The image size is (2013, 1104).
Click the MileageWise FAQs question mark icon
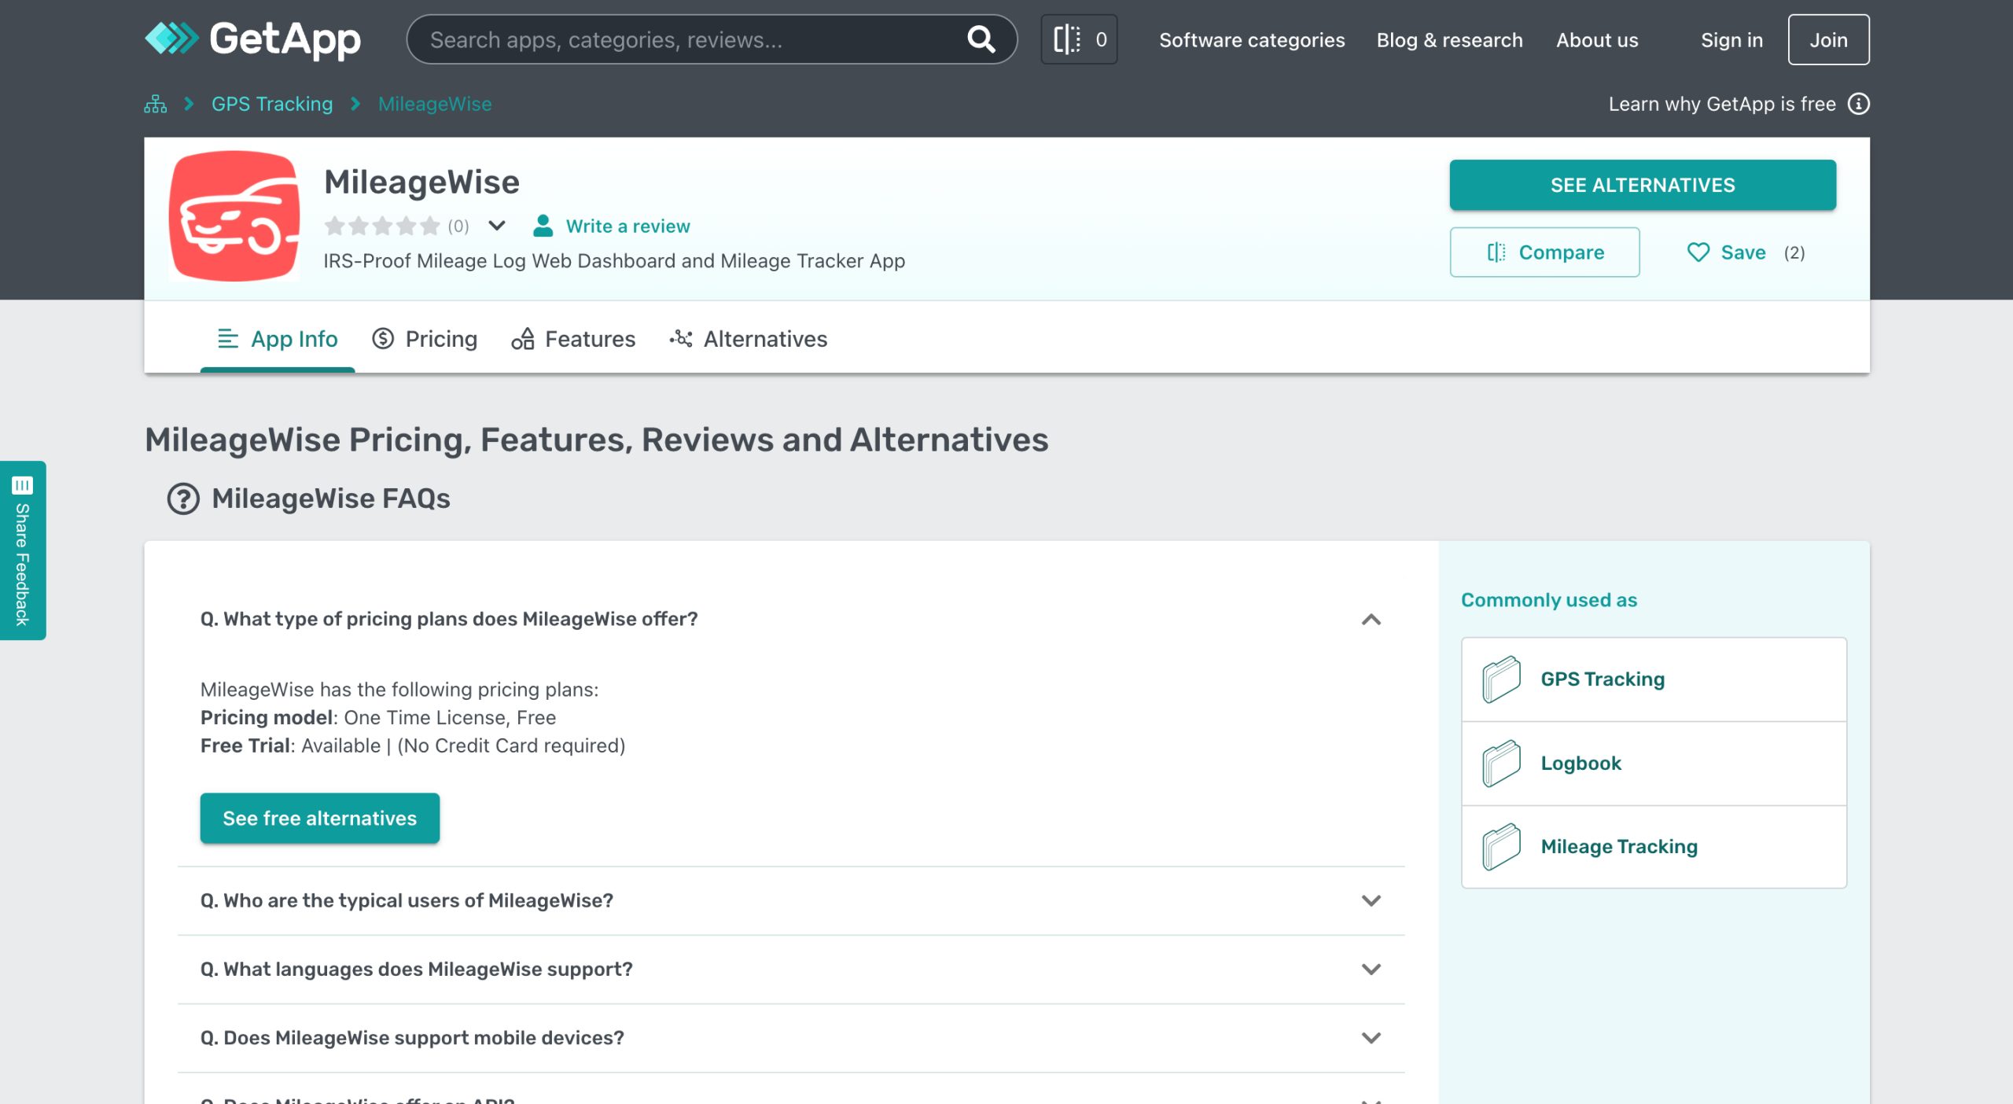pos(183,499)
